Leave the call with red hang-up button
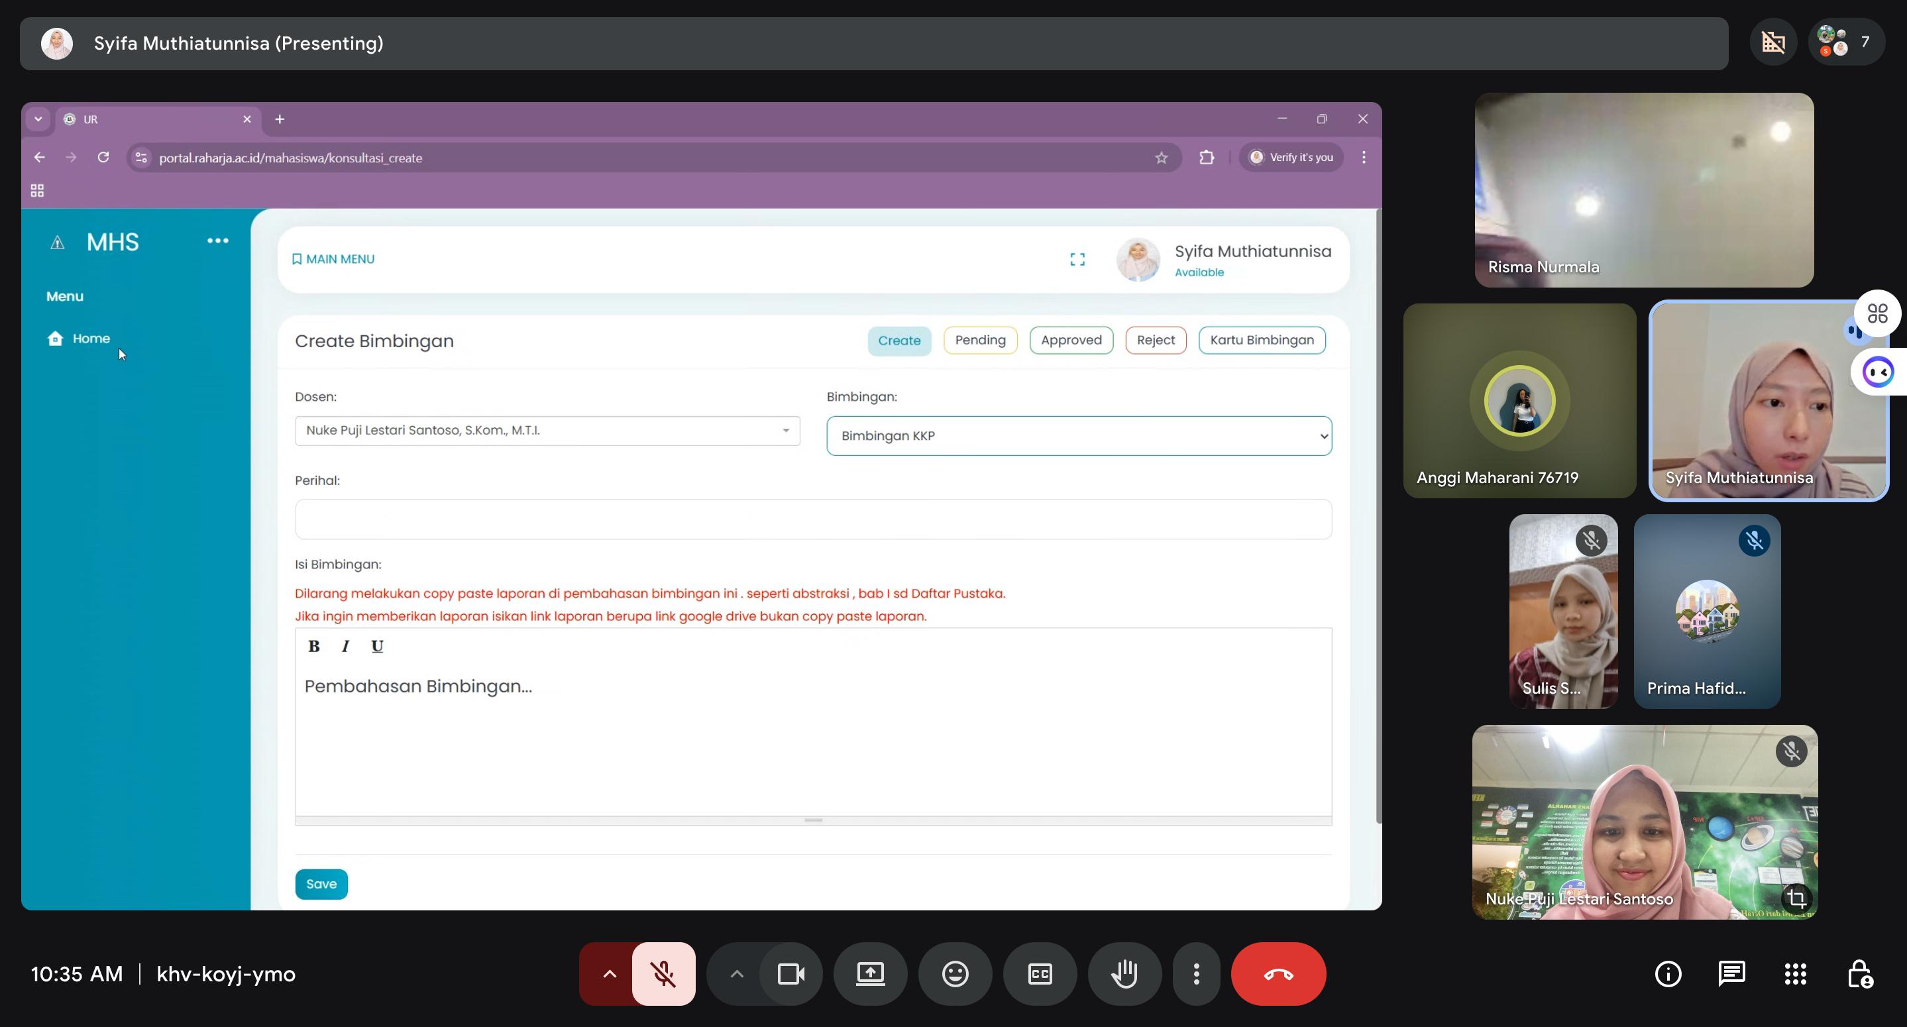Screen dimensions: 1907x1027 click(1278, 974)
